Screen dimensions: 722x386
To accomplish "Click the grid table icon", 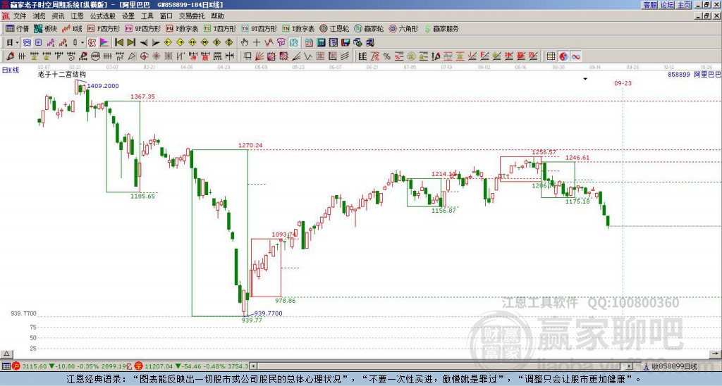I will point(551,56).
